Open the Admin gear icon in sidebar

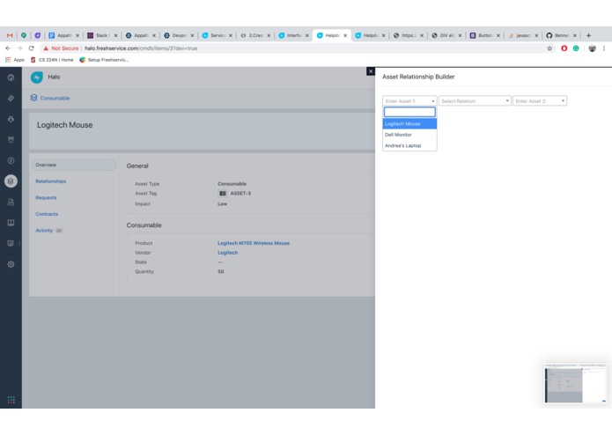pyautogui.click(x=11, y=264)
